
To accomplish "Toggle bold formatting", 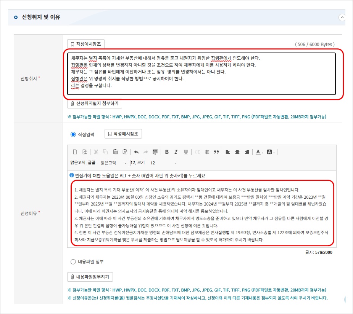I will 167,152.
